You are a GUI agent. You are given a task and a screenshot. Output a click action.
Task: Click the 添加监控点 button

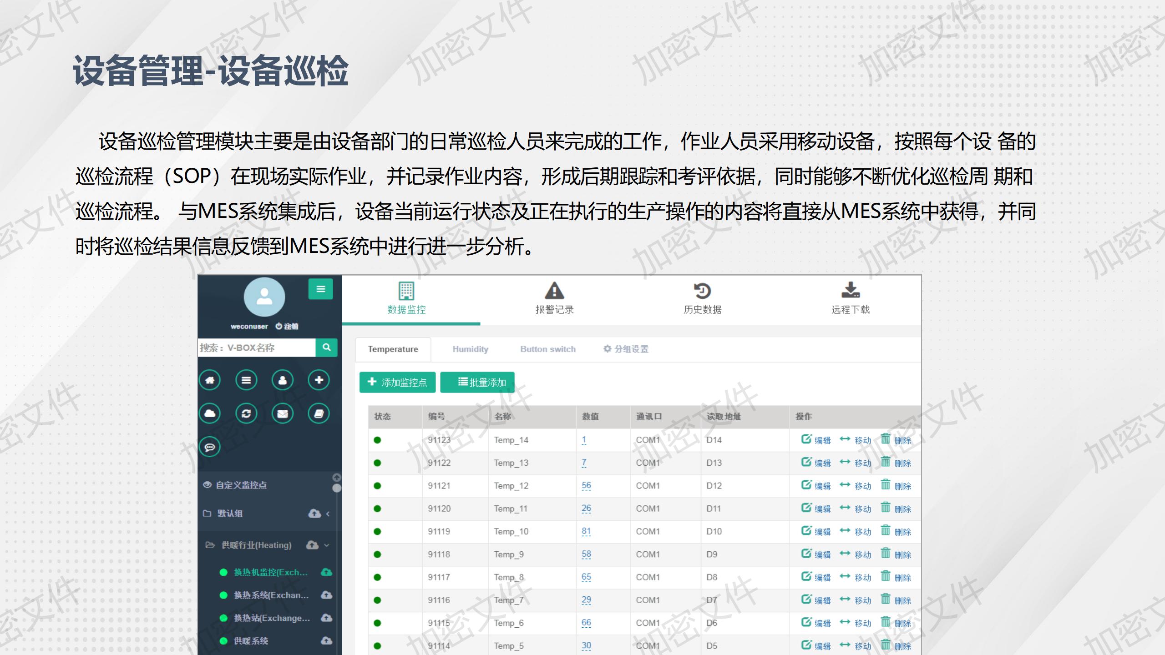coord(397,382)
